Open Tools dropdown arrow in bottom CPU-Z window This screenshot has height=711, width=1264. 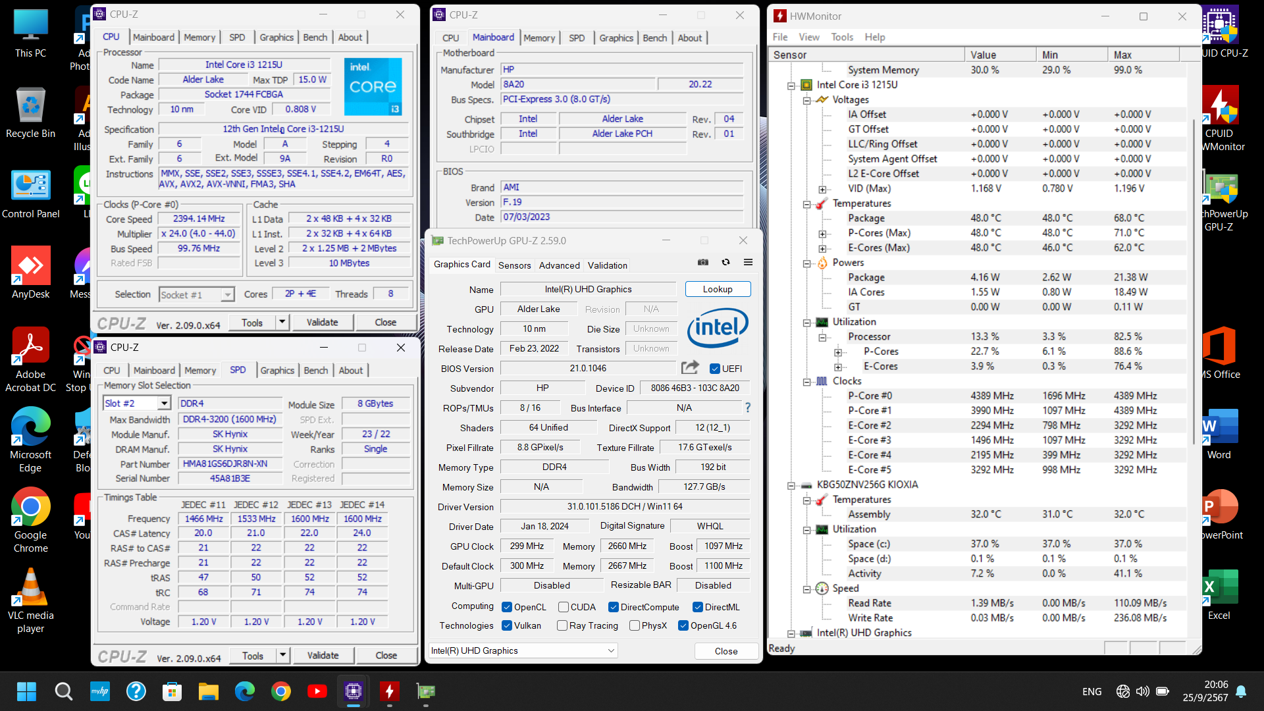pyautogui.click(x=282, y=655)
